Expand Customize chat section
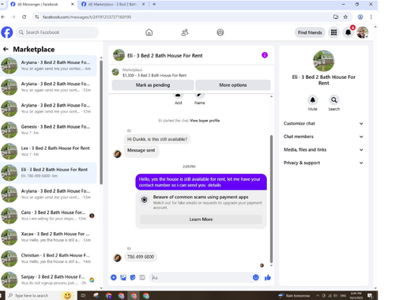Screen dimensions: 395x300 pos(323,123)
